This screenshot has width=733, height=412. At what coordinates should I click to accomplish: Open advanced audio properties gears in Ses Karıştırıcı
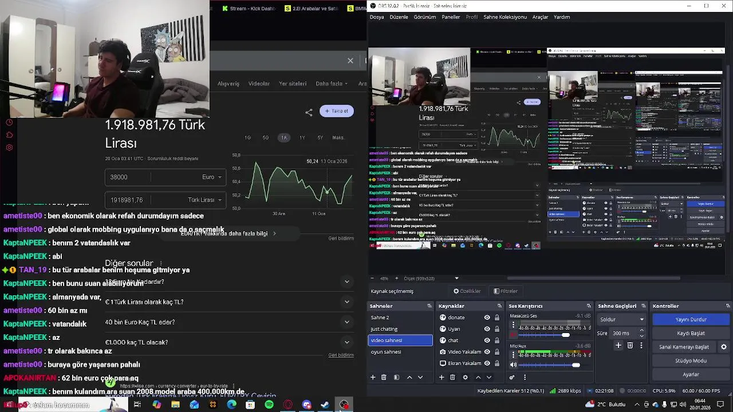click(512, 377)
